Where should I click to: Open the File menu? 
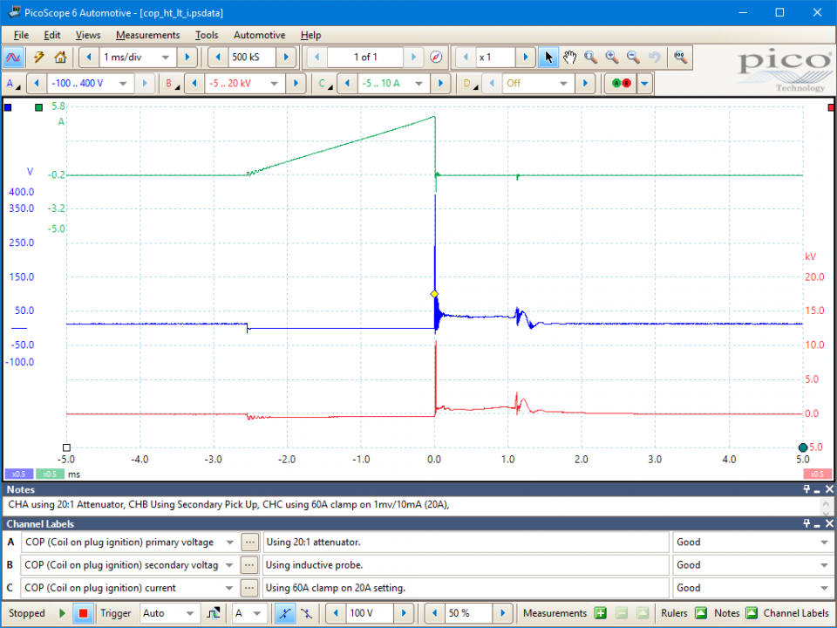click(21, 35)
